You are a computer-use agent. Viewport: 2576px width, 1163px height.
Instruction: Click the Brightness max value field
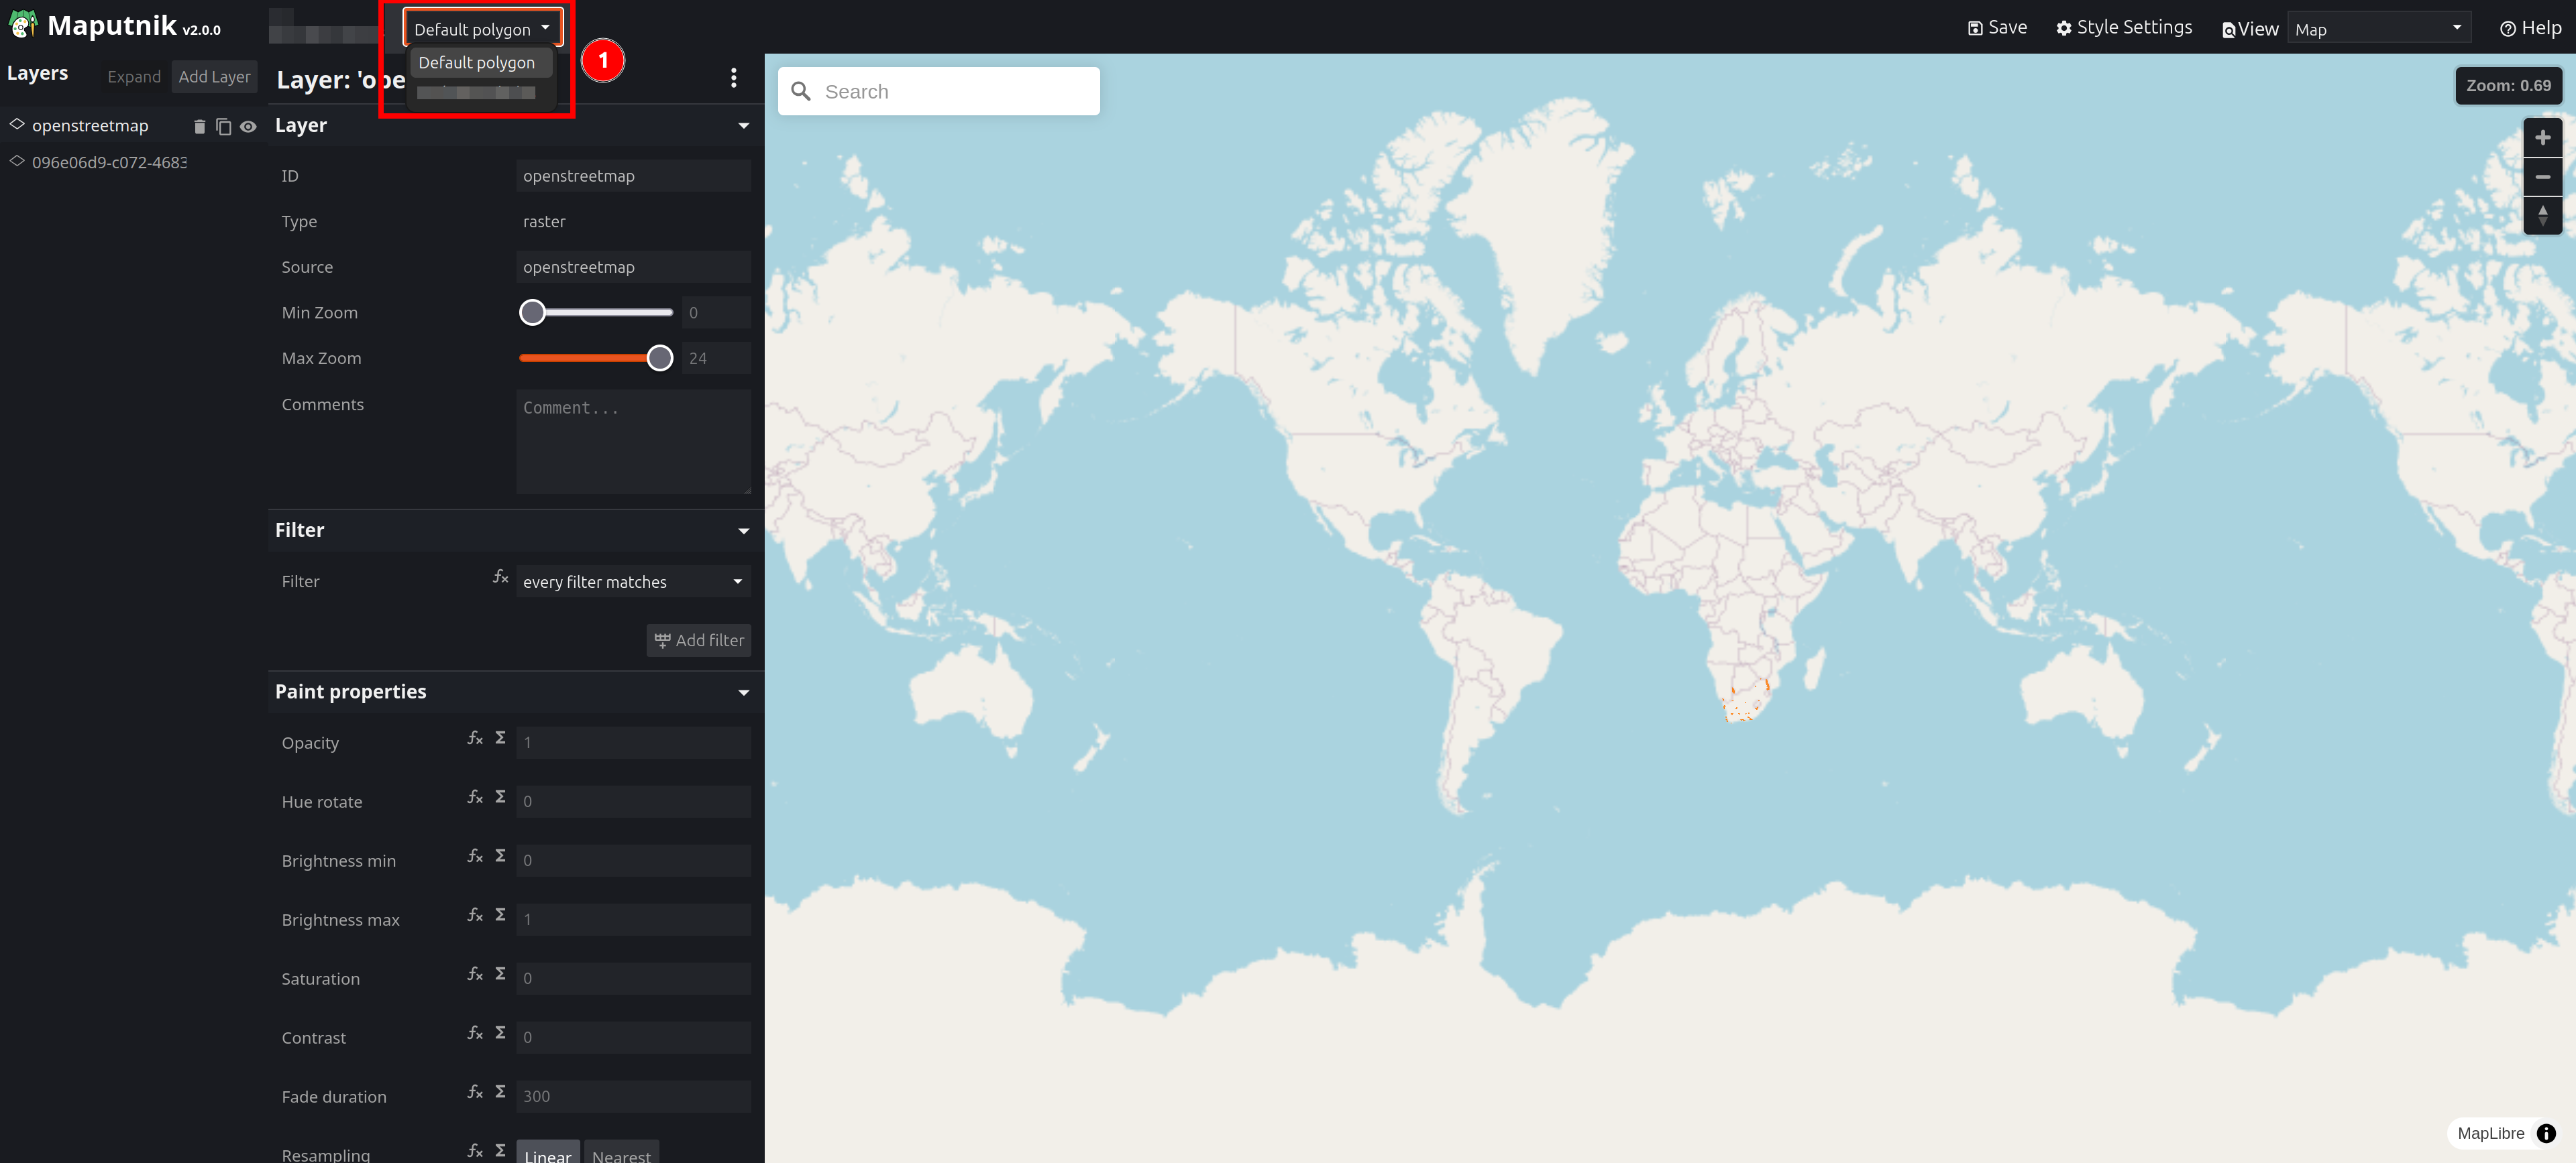[x=633, y=919]
